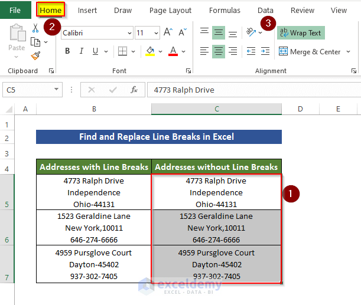Switch to the Review tab
The width and height of the screenshot is (361, 305).
click(303, 11)
